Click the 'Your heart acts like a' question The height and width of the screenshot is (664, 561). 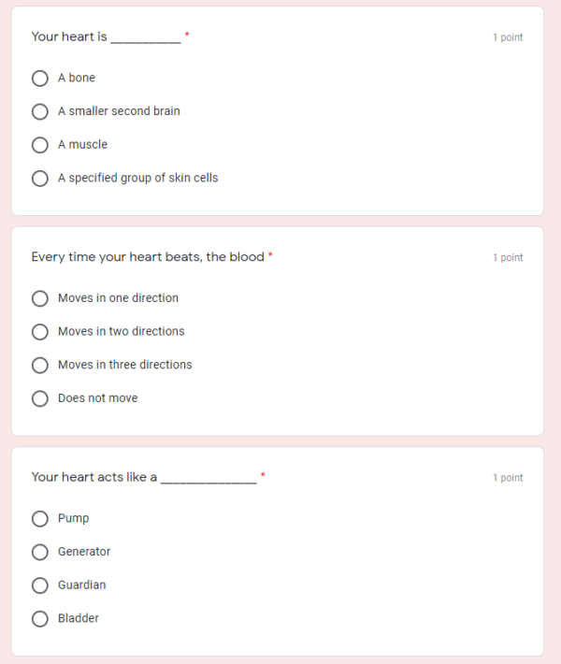click(93, 477)
